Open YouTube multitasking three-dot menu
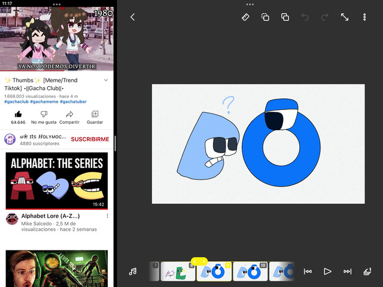 click(x=57, y=4)
